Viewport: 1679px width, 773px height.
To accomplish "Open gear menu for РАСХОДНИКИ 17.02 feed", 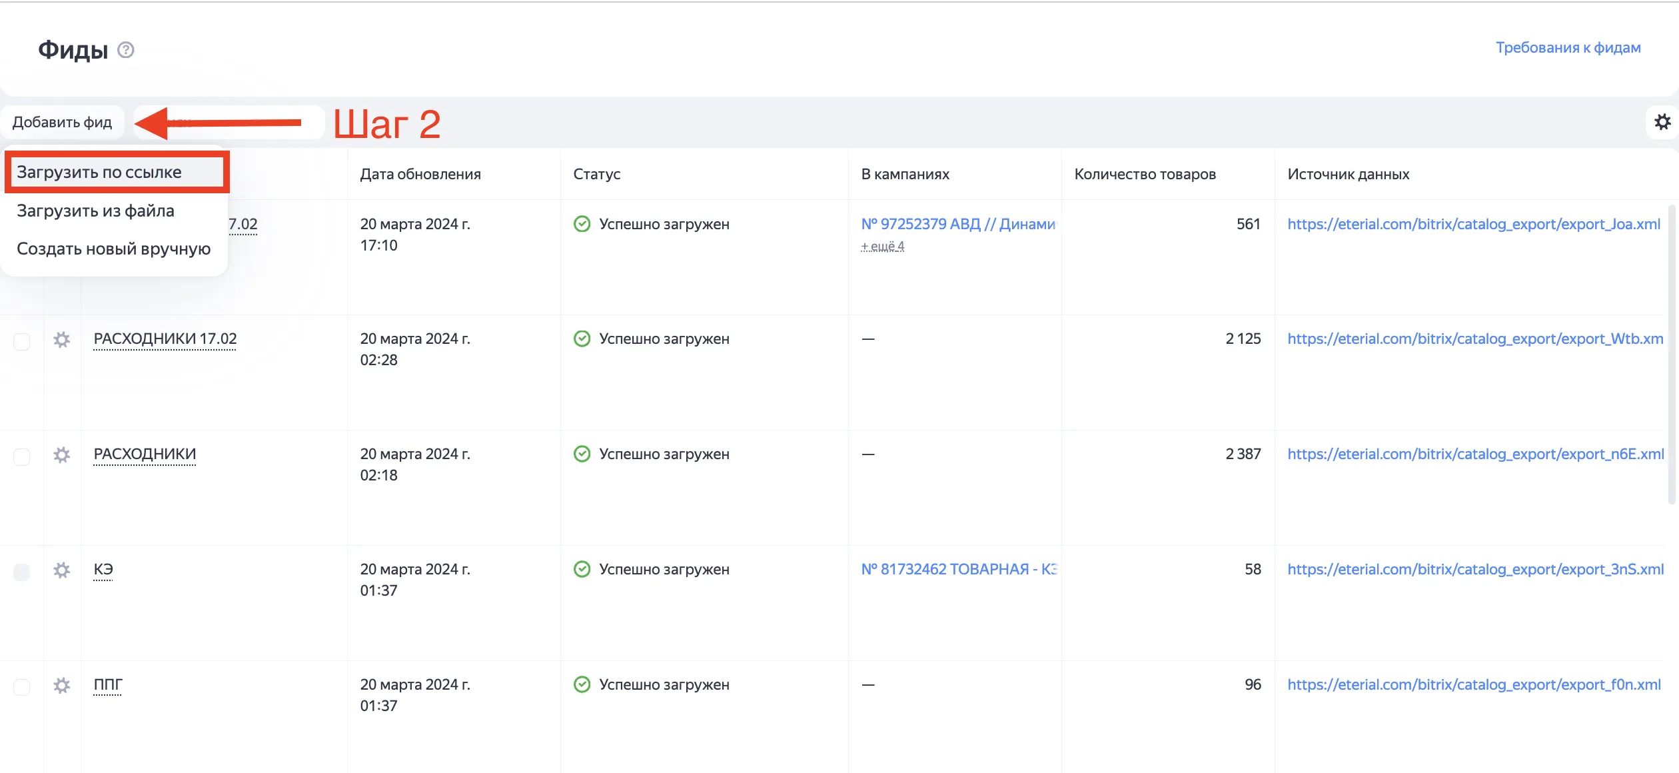I will click(62, 340).
